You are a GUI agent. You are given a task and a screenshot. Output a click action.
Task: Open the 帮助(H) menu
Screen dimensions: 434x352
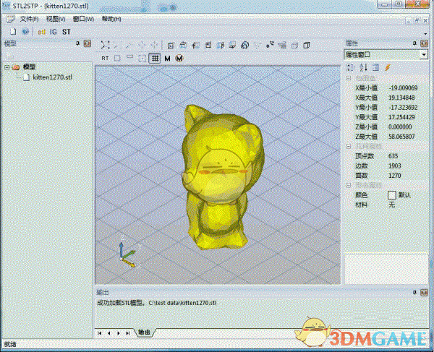tap(112, 19)
